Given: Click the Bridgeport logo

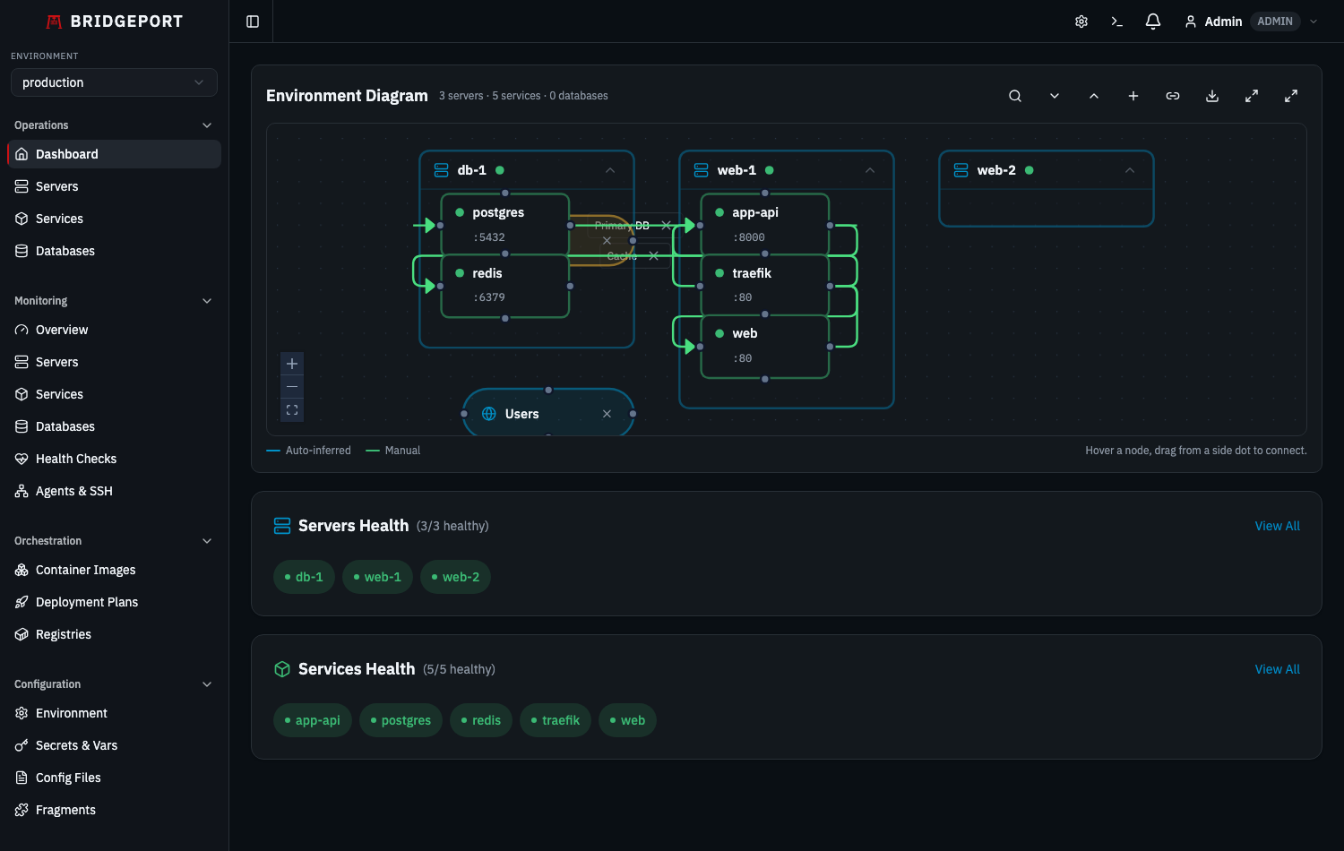Looking at the screenshot, I should (115, 21).
